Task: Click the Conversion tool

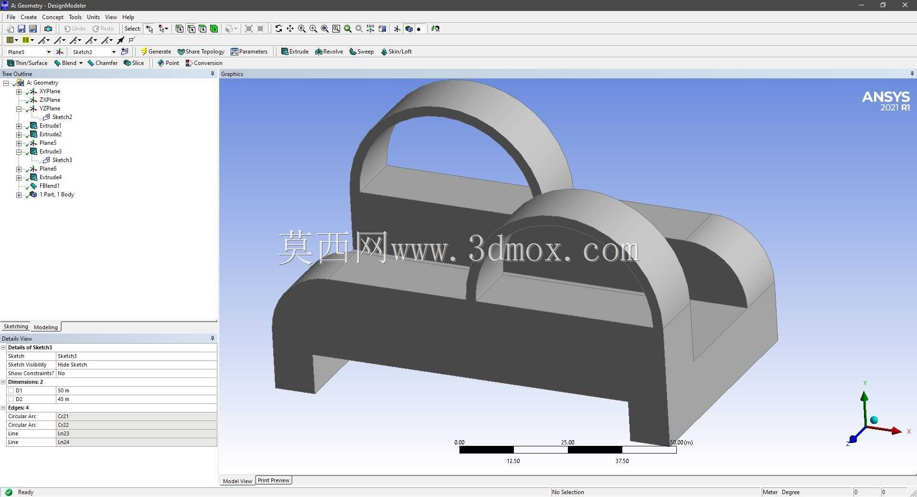Action: [204, 63]
